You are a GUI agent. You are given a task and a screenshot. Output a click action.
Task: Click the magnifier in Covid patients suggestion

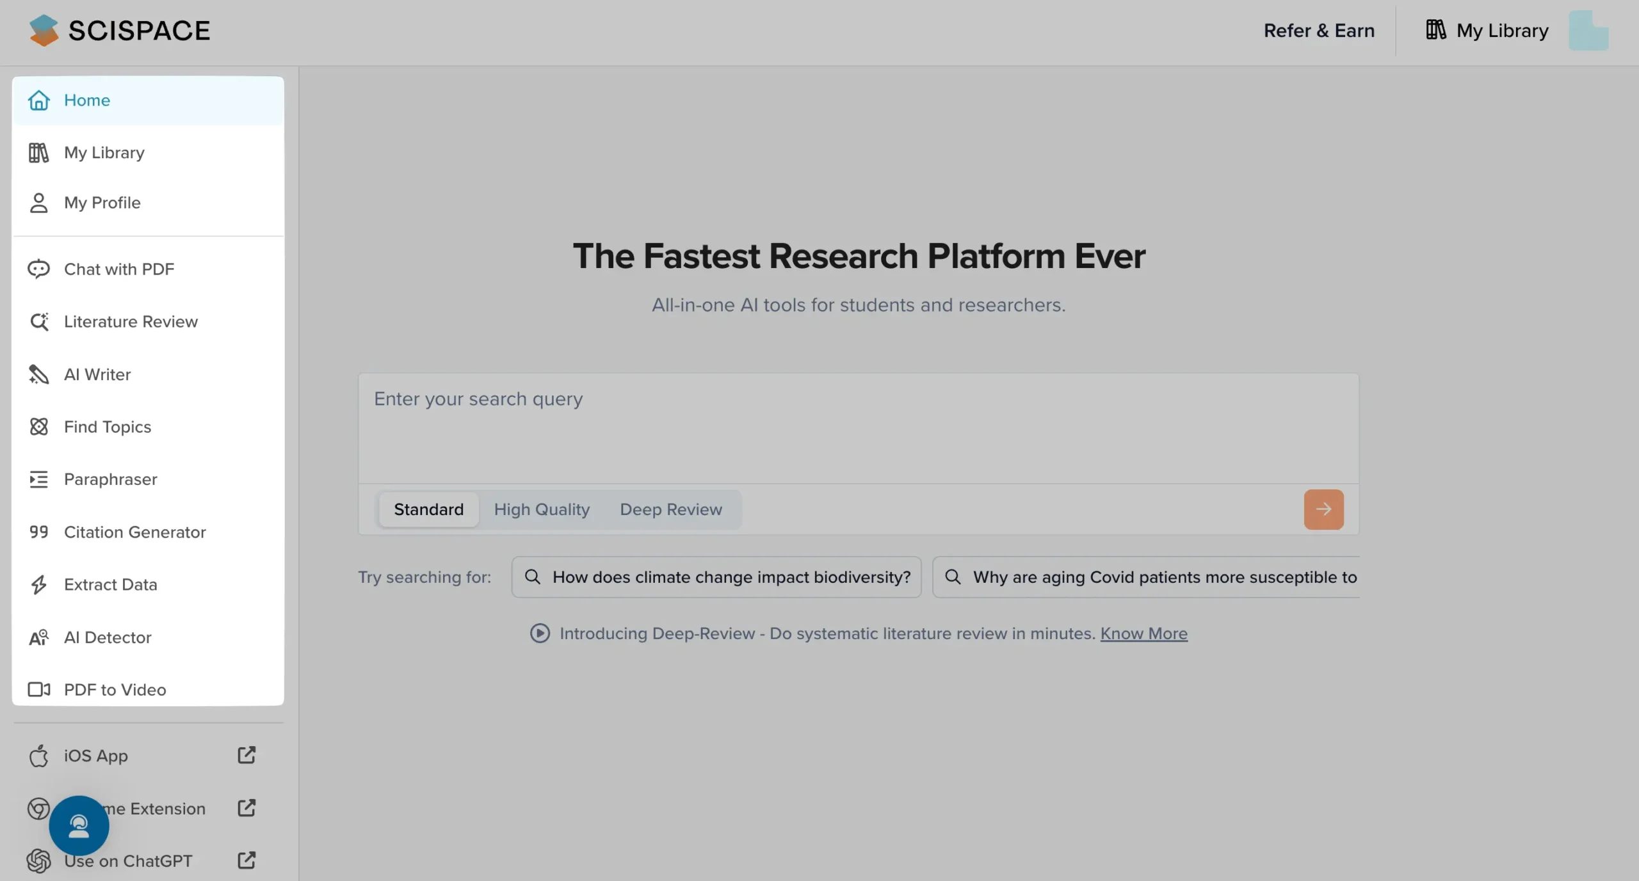[x=953, y=577]
